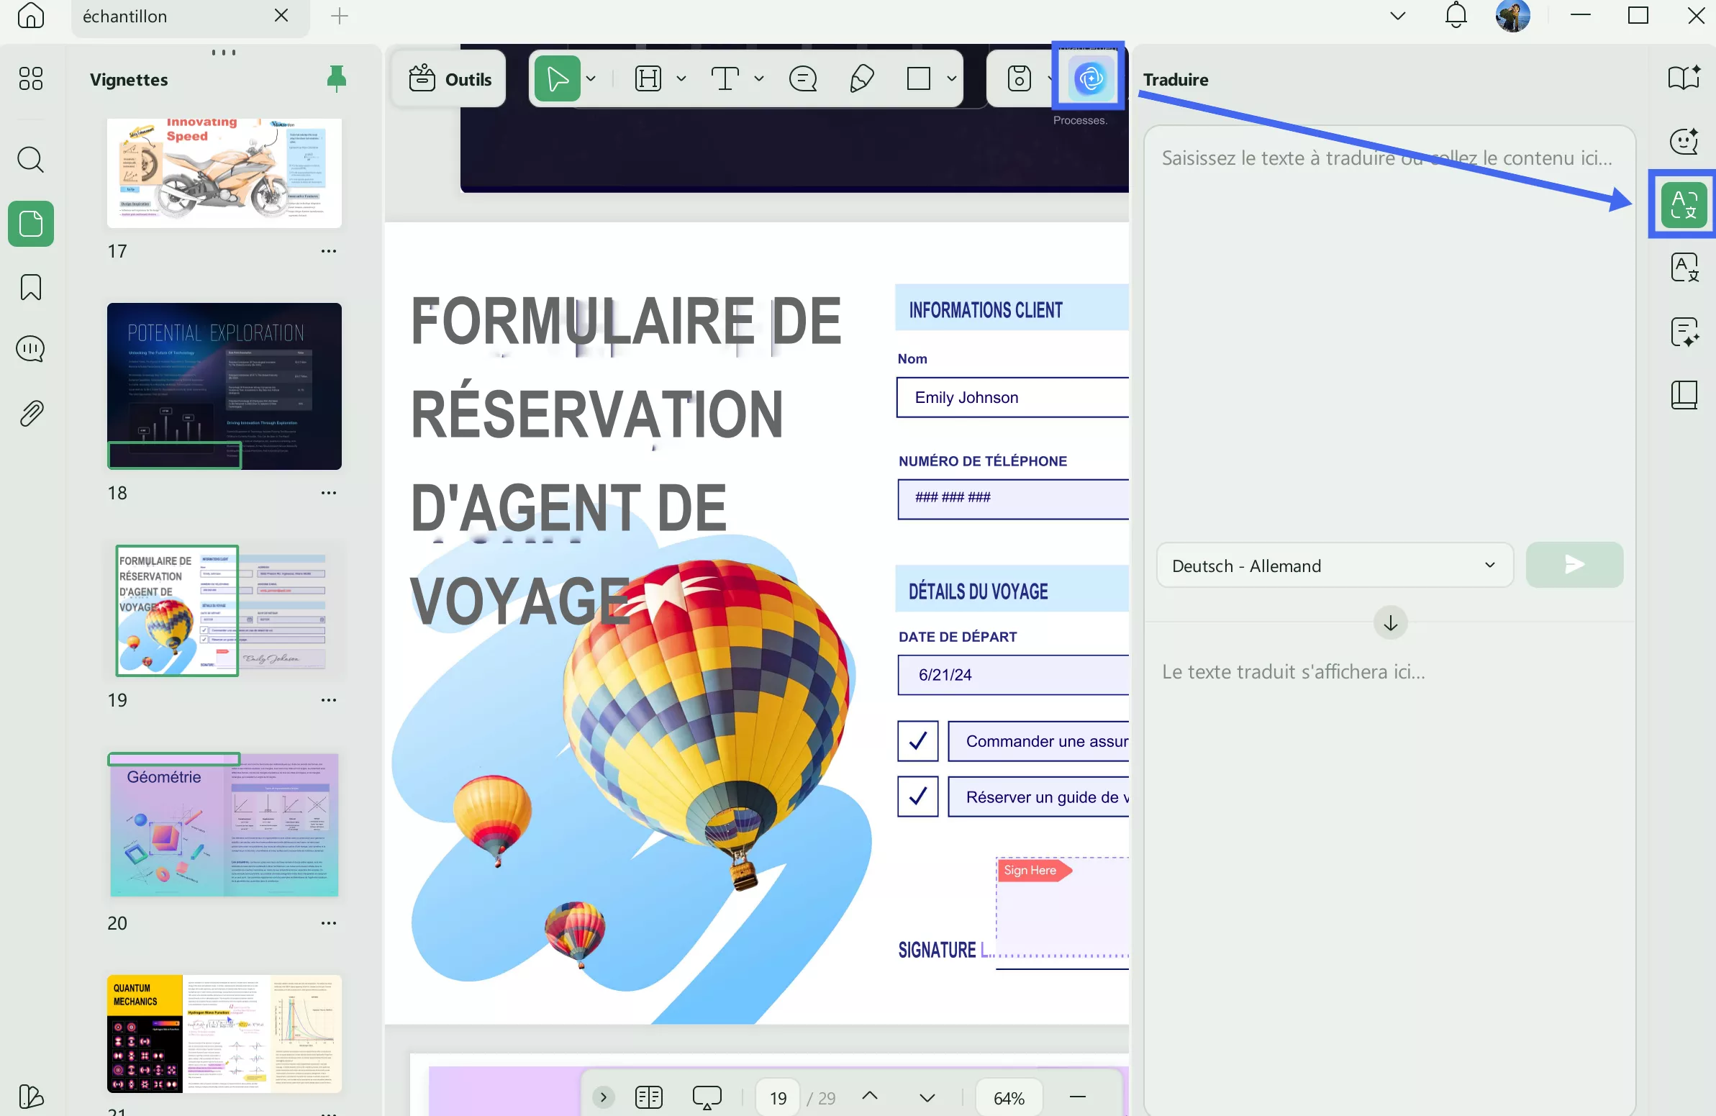Open the search panel in left sidebar

(x=30, y=159)
